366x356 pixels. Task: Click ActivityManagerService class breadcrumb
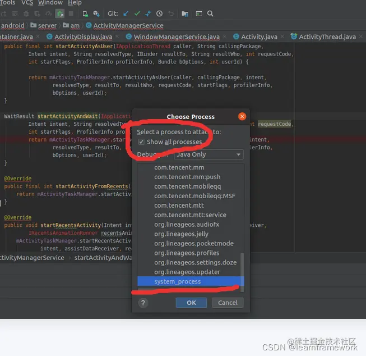[124, 25]
